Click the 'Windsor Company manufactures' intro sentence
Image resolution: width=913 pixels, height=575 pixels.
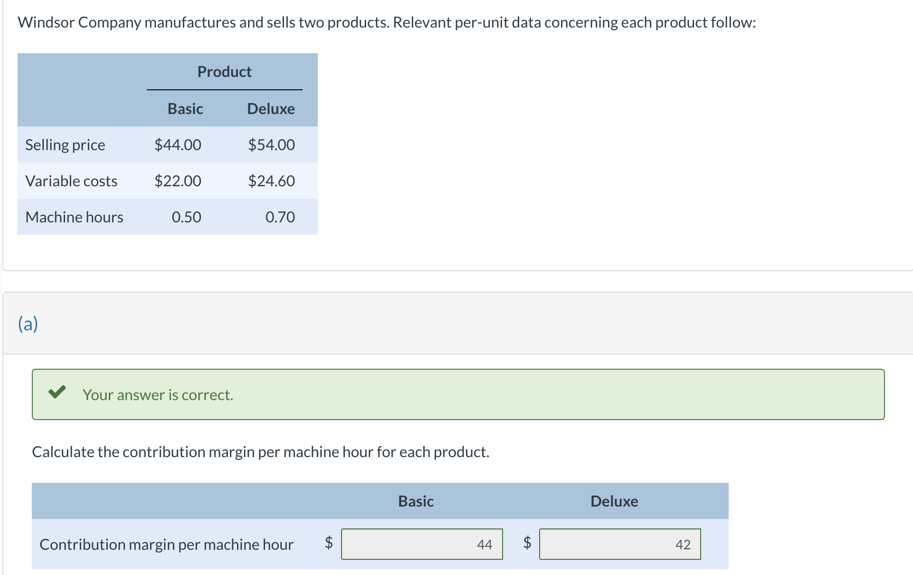[387, 22]
